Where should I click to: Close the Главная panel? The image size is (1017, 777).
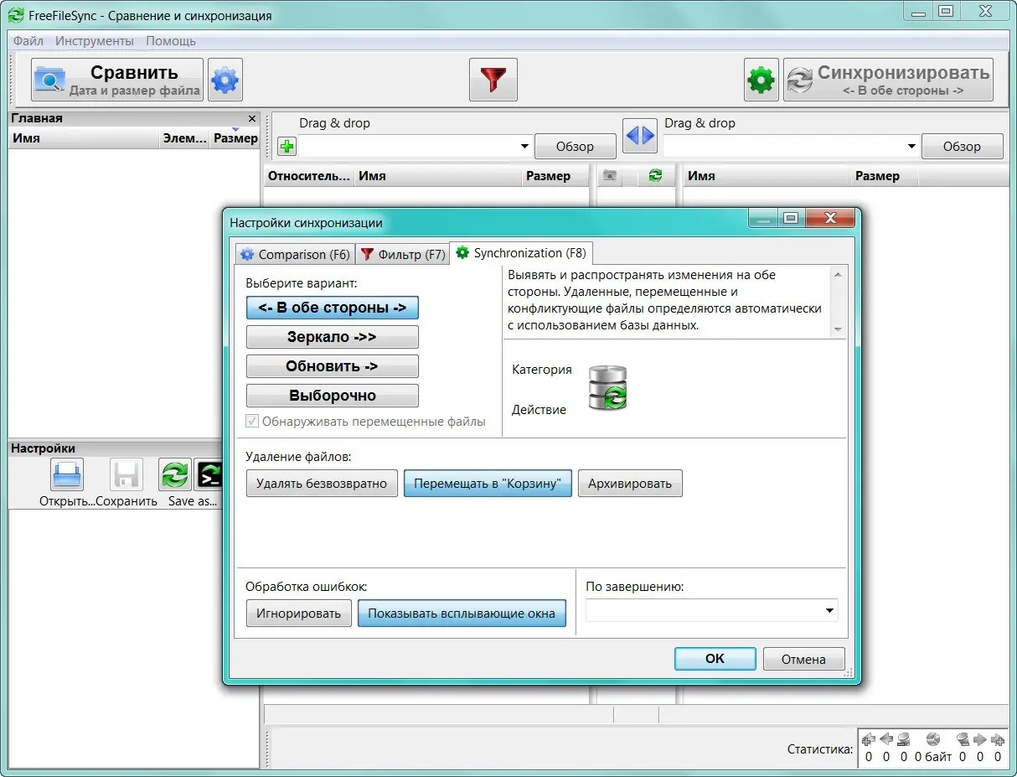252,119
